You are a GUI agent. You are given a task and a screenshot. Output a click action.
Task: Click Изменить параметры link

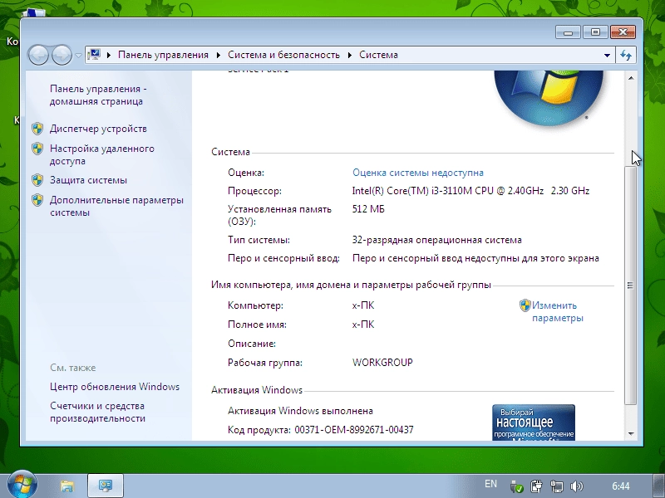click(558, 312)
